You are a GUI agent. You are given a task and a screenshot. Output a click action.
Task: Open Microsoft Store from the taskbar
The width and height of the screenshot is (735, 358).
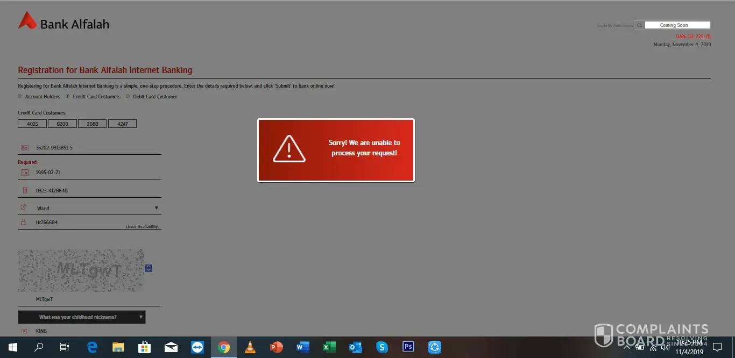(144, 347)
